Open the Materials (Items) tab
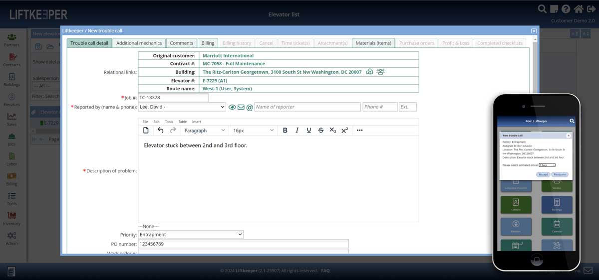 tap(373, 43)
